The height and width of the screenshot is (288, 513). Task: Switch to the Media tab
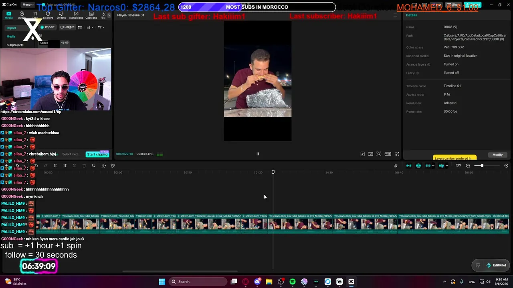pyautogui.click(x=8, y=15)
